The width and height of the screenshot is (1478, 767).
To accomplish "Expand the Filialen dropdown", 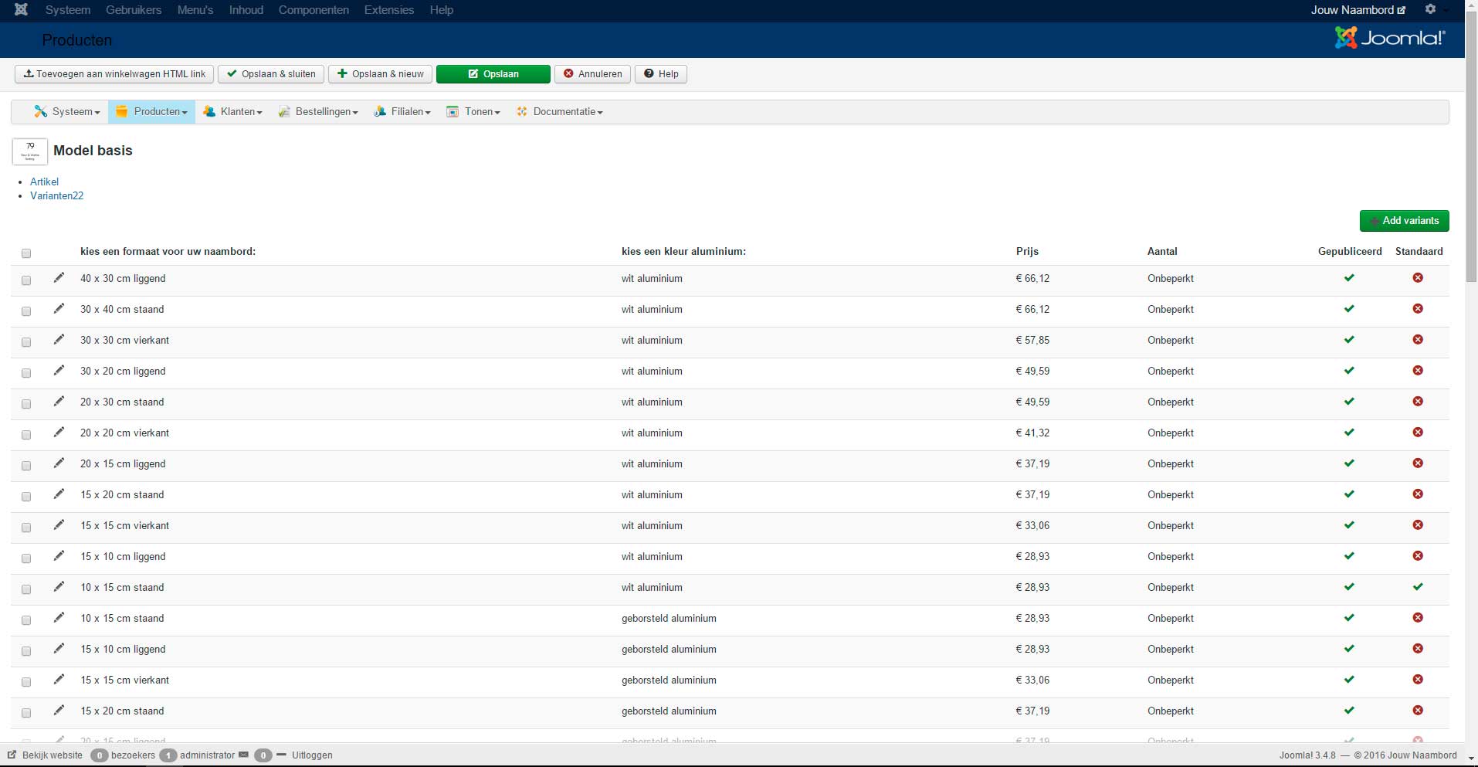I will (402, 112).
